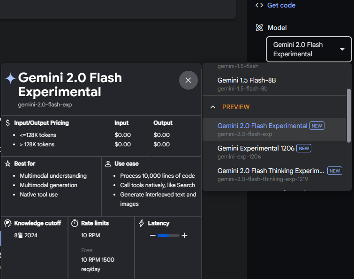Click the '8월 2024' knowledge cutoff value
The image size is (354, 279).
coord(26,235)
